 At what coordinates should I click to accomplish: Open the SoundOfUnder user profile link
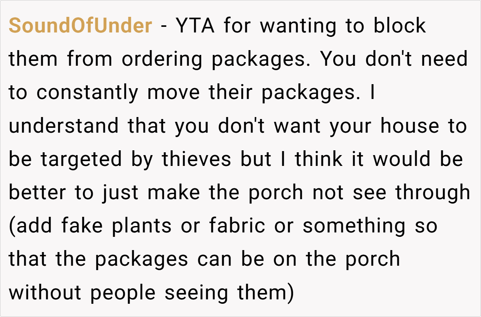click(80, 26)
